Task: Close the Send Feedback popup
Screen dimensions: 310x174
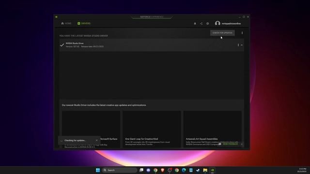Action: 242,144
